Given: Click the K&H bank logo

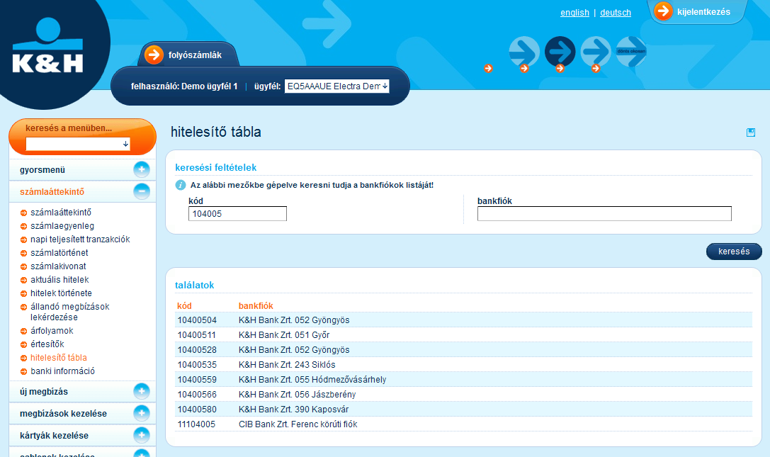Looking at the screenshot, I should 47,45.
